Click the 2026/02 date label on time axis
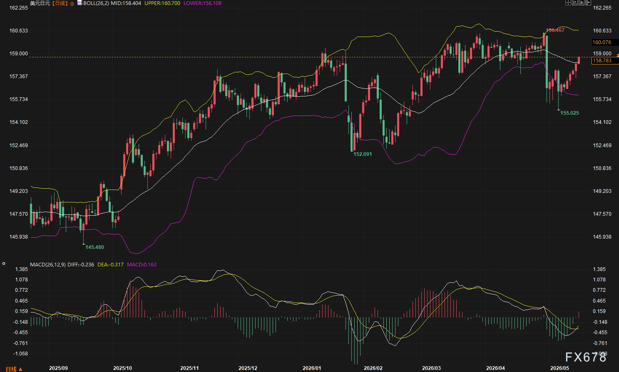 pyautogui.click(x=373, y=368)
